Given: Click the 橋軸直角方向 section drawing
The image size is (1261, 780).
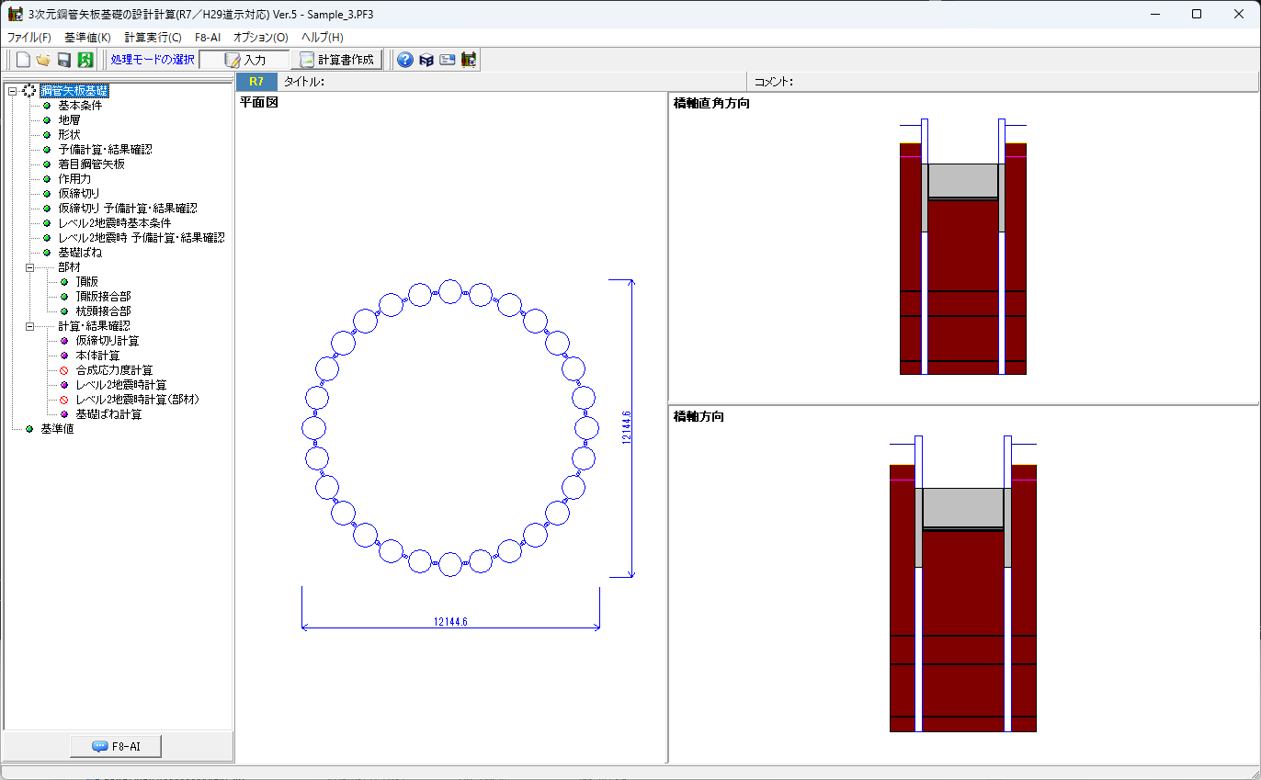Looking at the screenshot, I should click(963, 246).
